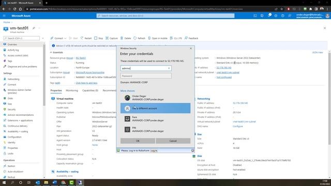Screen dimensions: 331x186
Task: Select the PIN sign-in option
Action: click(x=155, y=129)
